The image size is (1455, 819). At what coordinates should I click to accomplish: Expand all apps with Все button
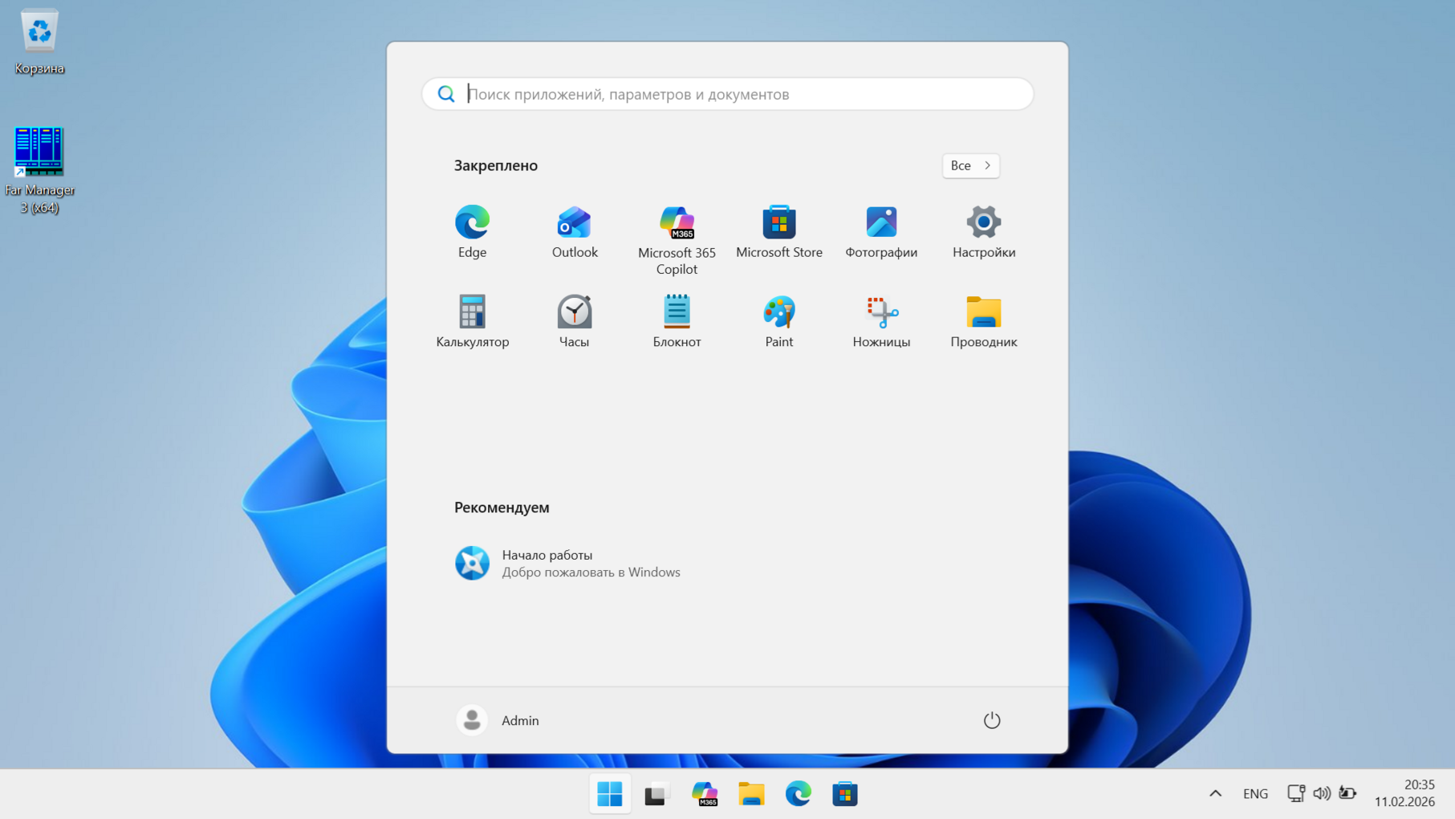click(970, 165)
